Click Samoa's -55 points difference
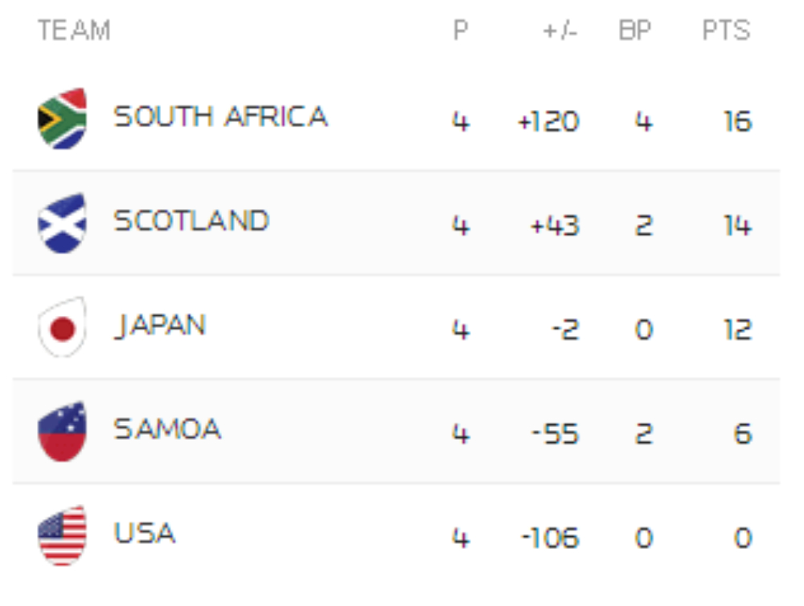This screenshot has height=606, width=804. click(x=555, y=435)
